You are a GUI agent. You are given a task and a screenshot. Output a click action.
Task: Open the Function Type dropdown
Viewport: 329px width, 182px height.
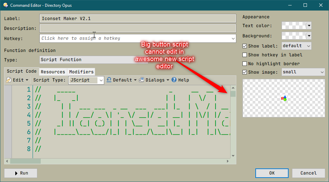[x=94, y=60]
